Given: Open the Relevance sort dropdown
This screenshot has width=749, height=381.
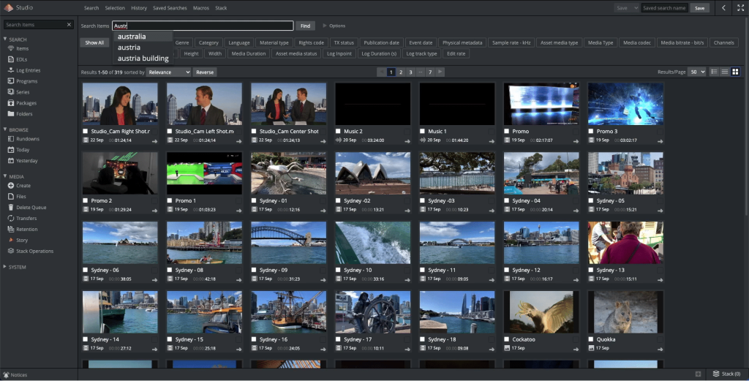Looking at the screenshot, I should (x=168, y=72).
